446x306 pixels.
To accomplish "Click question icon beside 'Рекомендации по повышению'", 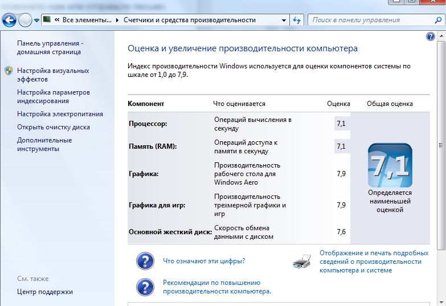I will 145,287.
